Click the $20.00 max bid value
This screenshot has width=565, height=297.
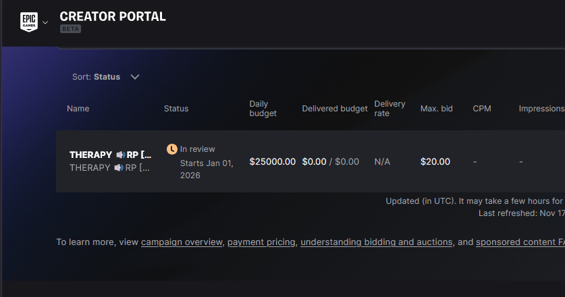435,161
